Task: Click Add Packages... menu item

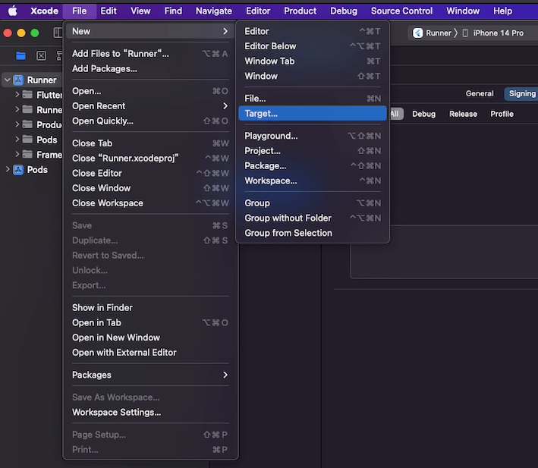Action: tap(150, 68)
